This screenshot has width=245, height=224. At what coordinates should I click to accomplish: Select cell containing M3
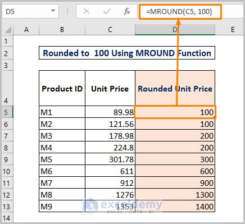pos(62,135)
